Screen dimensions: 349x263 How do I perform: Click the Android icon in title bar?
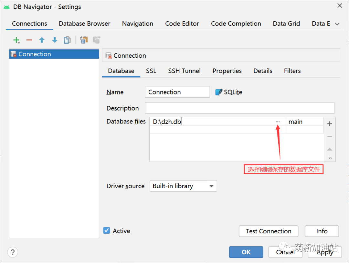coord(7,7)
